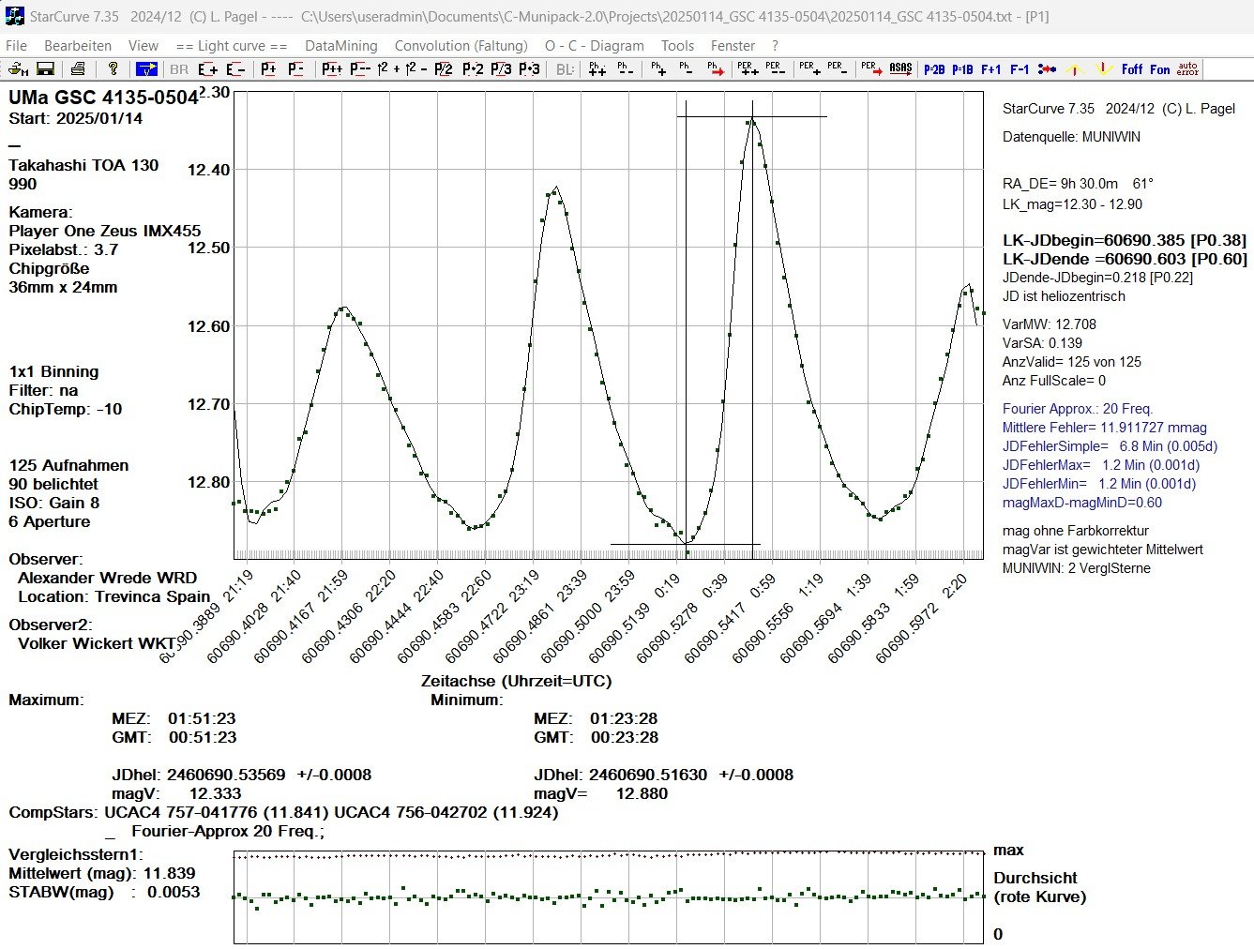1254x949 pixels.
Task: Click the PER-- toolbar button
Action: pyautogui.click(x=774, y=68)
